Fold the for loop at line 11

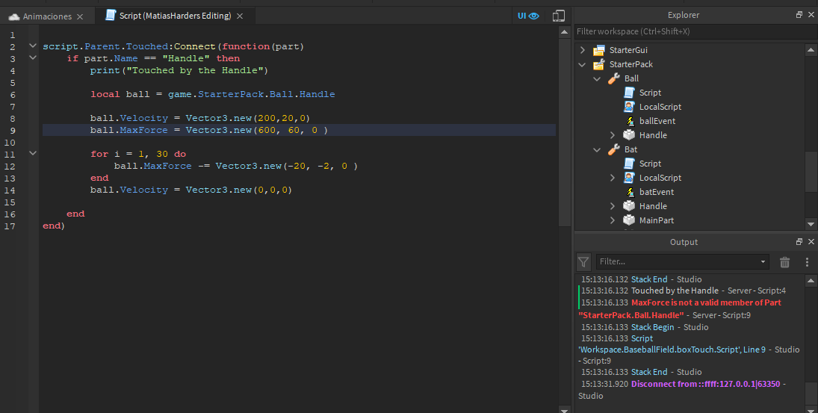click(32, 154)
